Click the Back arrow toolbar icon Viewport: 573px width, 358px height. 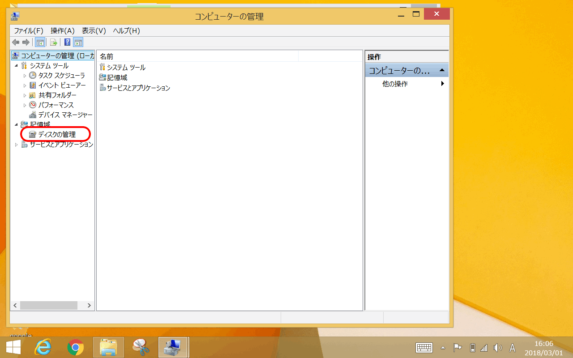pos(16,43)
